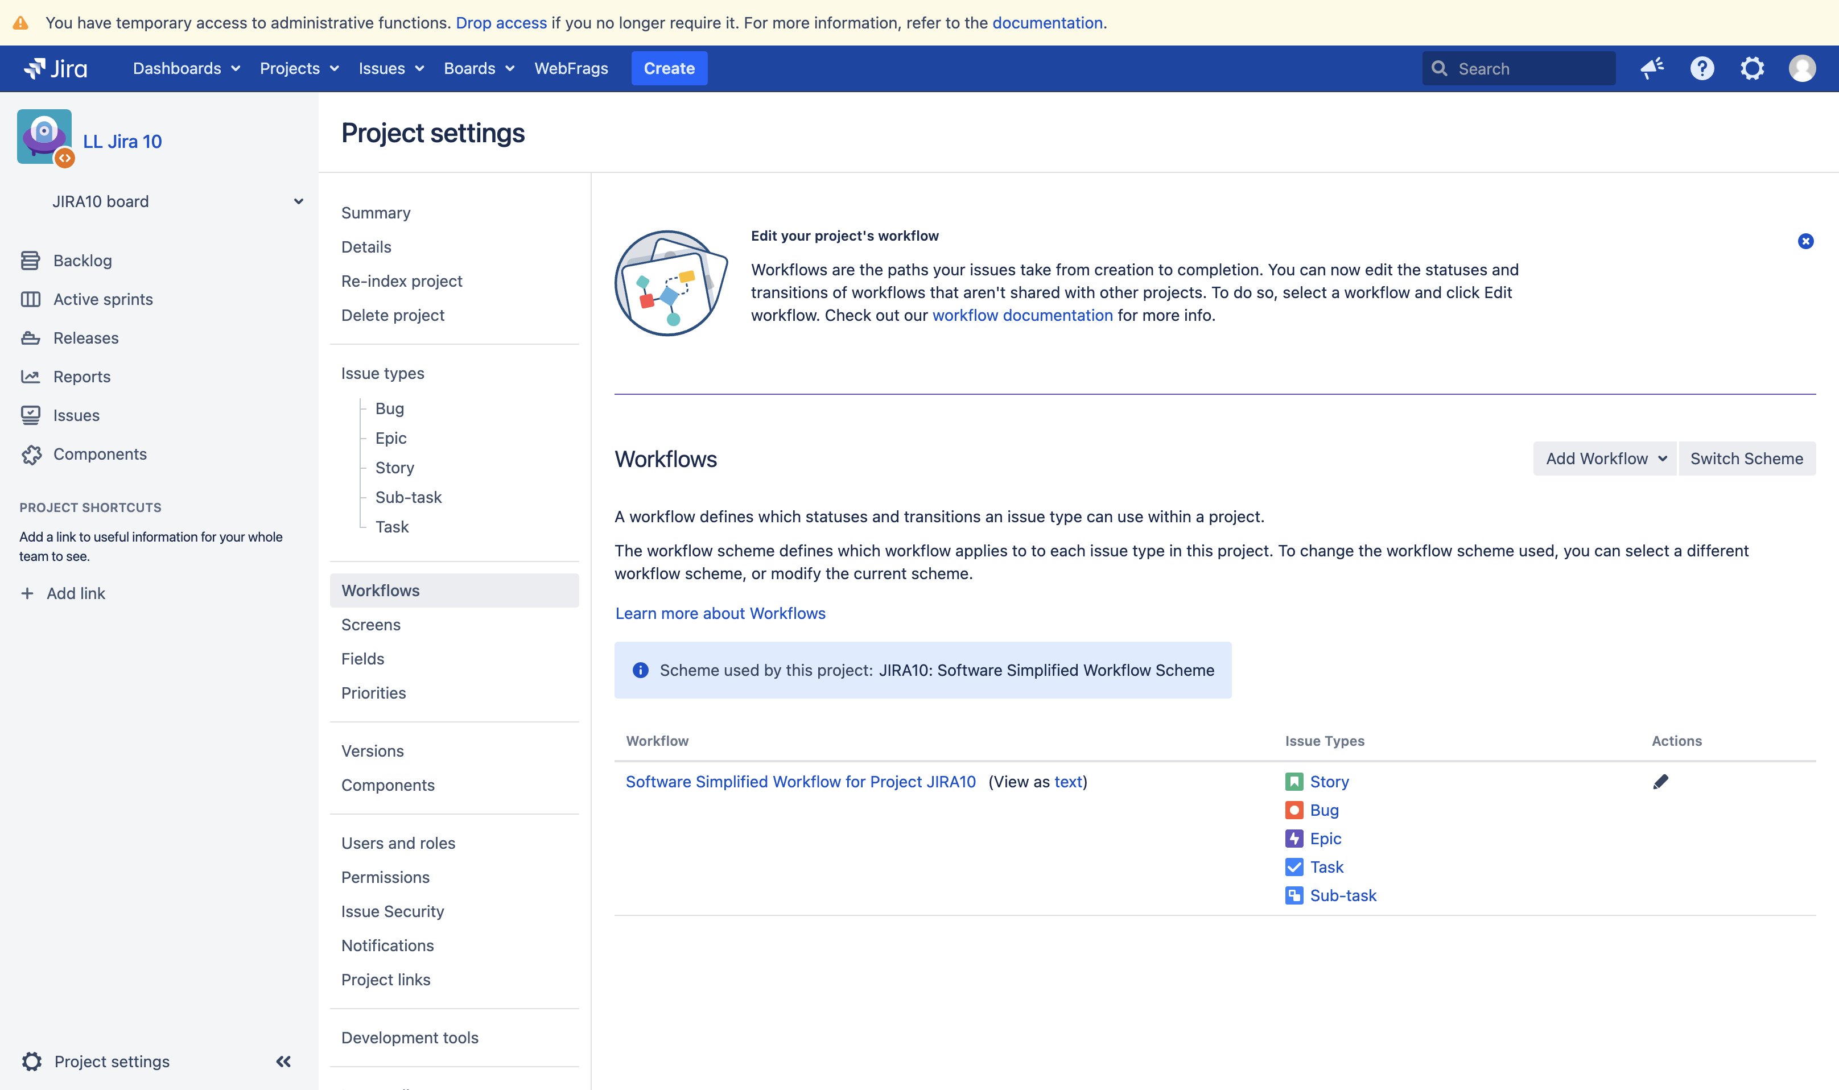Screen dimensions: 1839x1090
Task: Click the Software Simplified Workflow link
Action: pyautogui.click(x=801, y=781)
